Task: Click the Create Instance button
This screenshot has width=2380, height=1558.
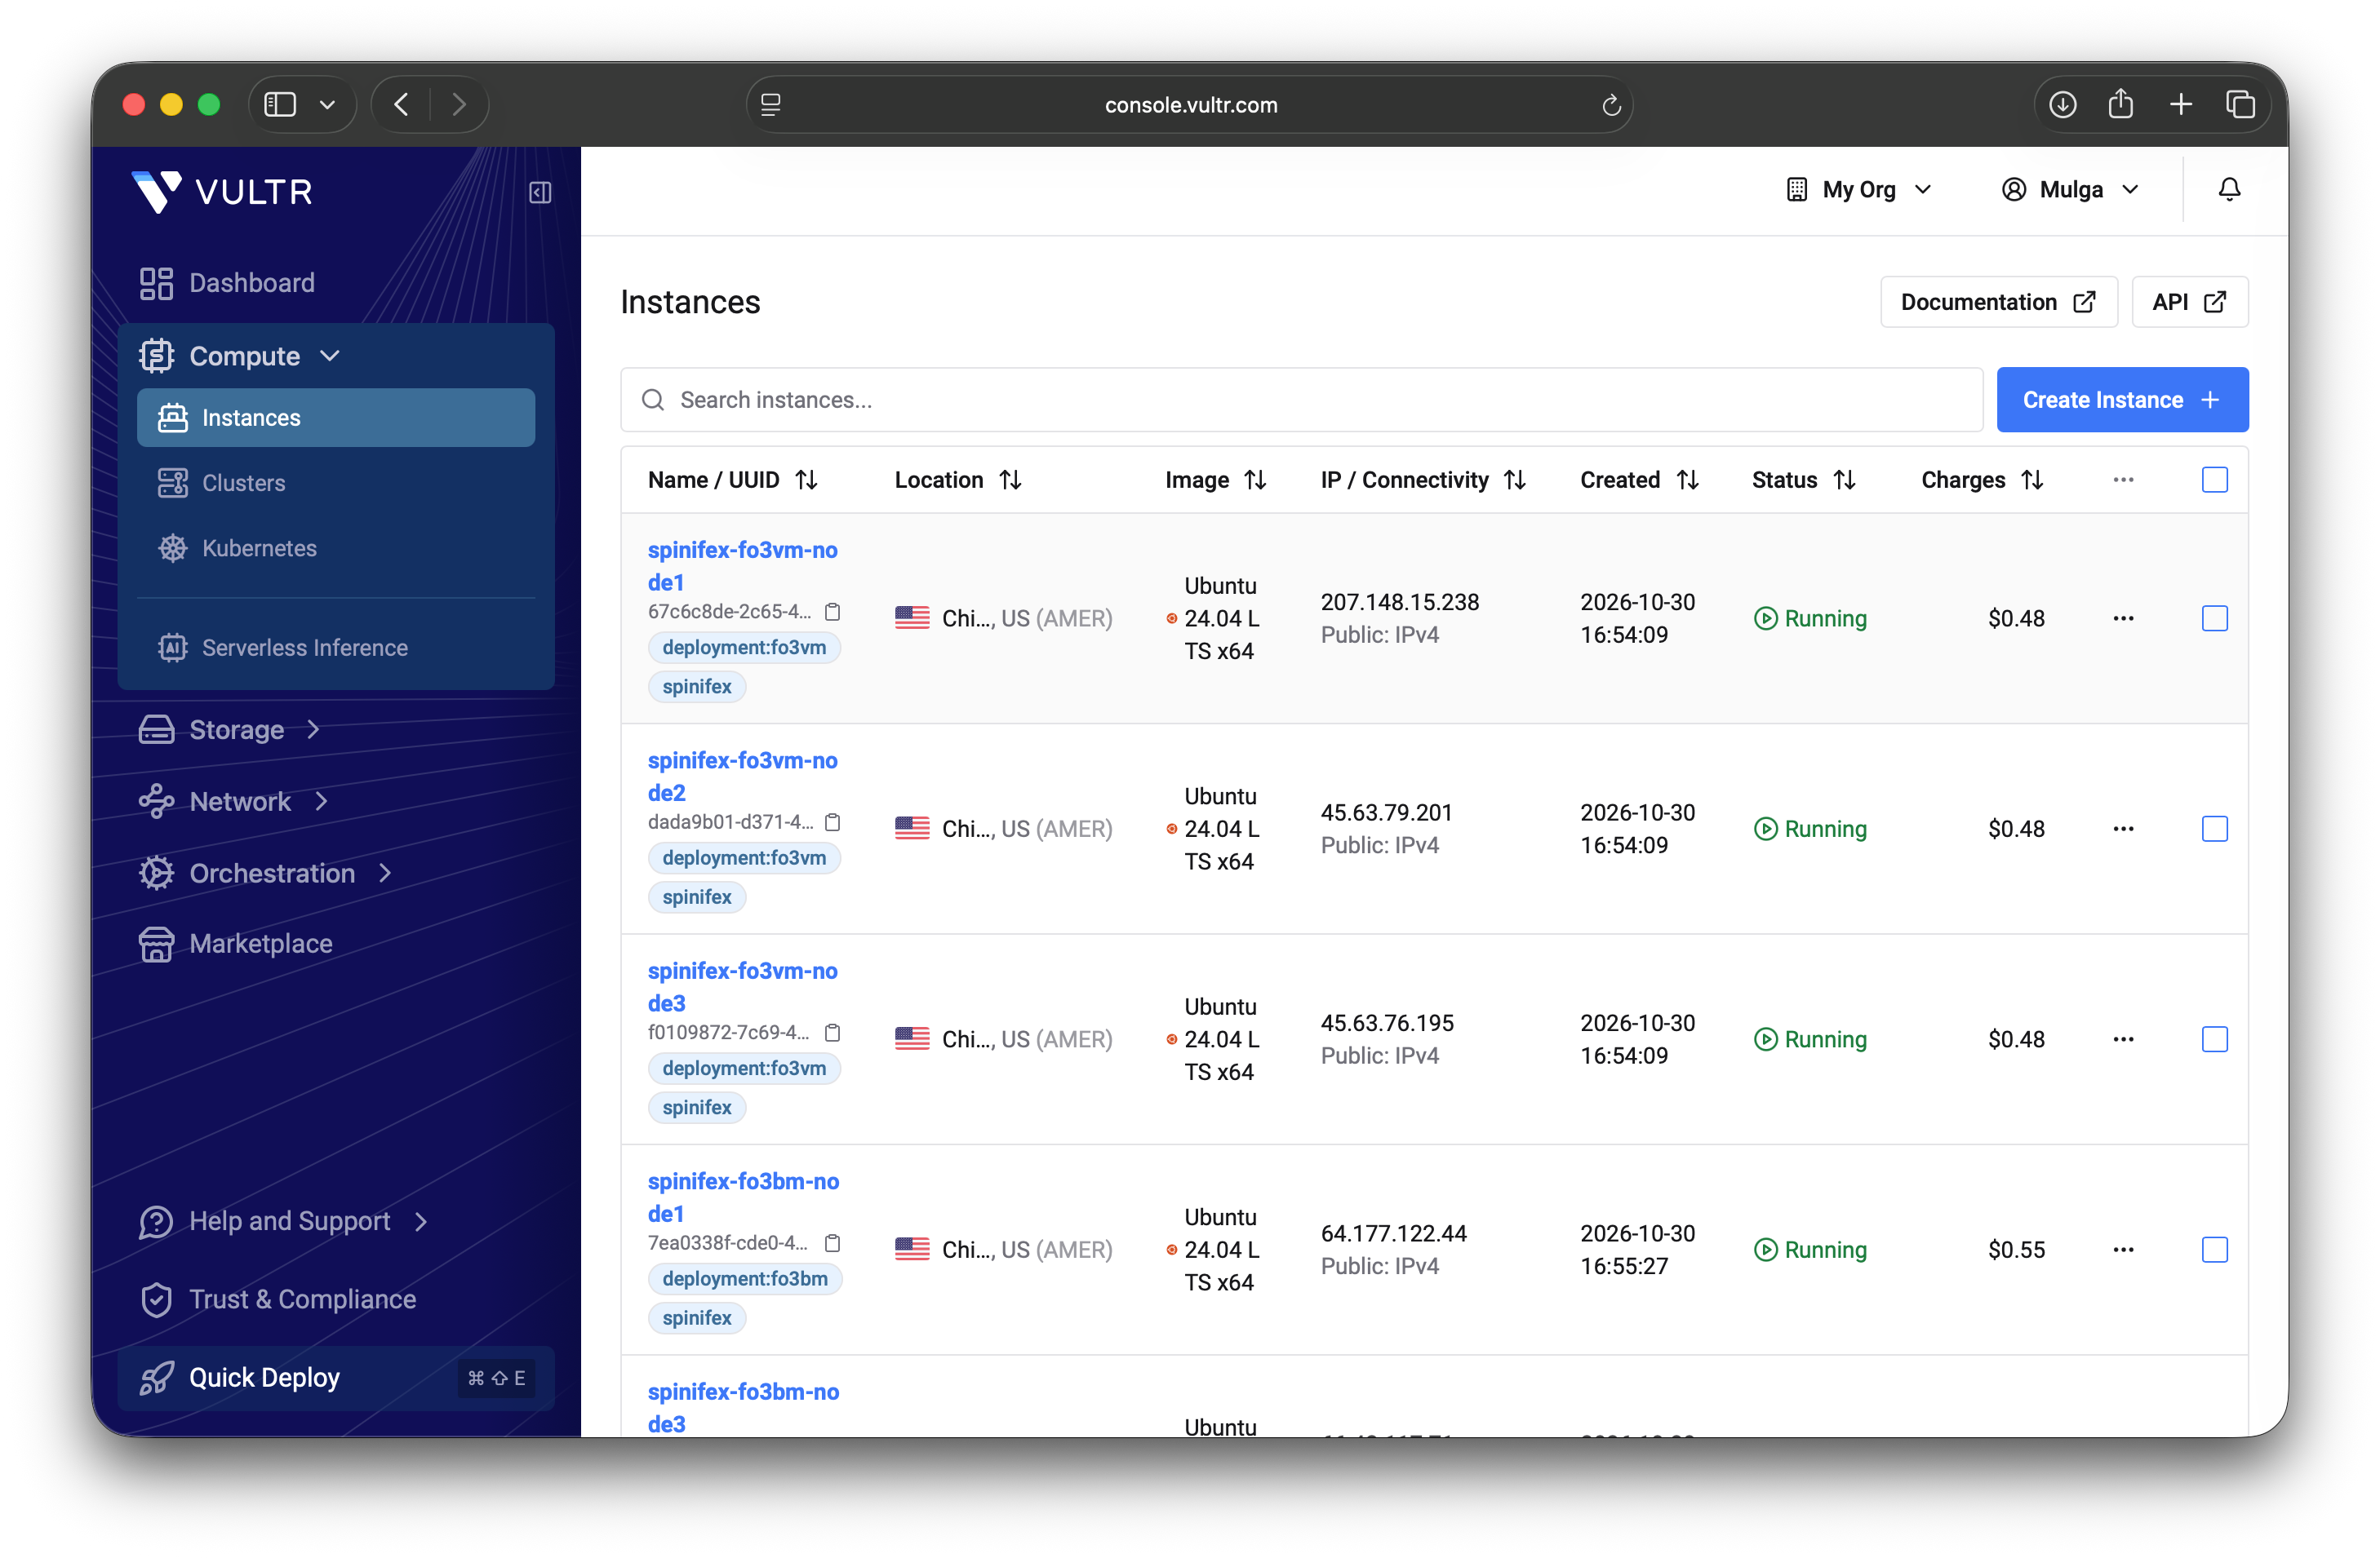Action: 2122,400
